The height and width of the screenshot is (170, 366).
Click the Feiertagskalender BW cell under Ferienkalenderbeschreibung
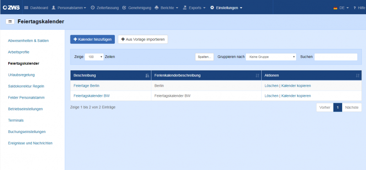point(206,96)
